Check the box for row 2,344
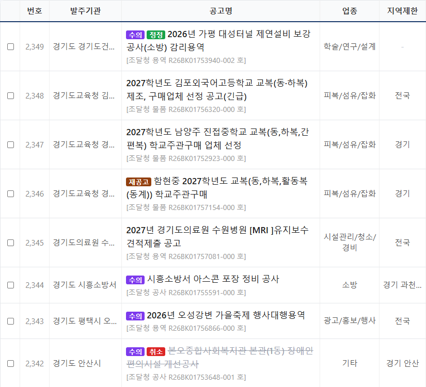The height and width of the screenshot is (387, 426). point(11,285)
